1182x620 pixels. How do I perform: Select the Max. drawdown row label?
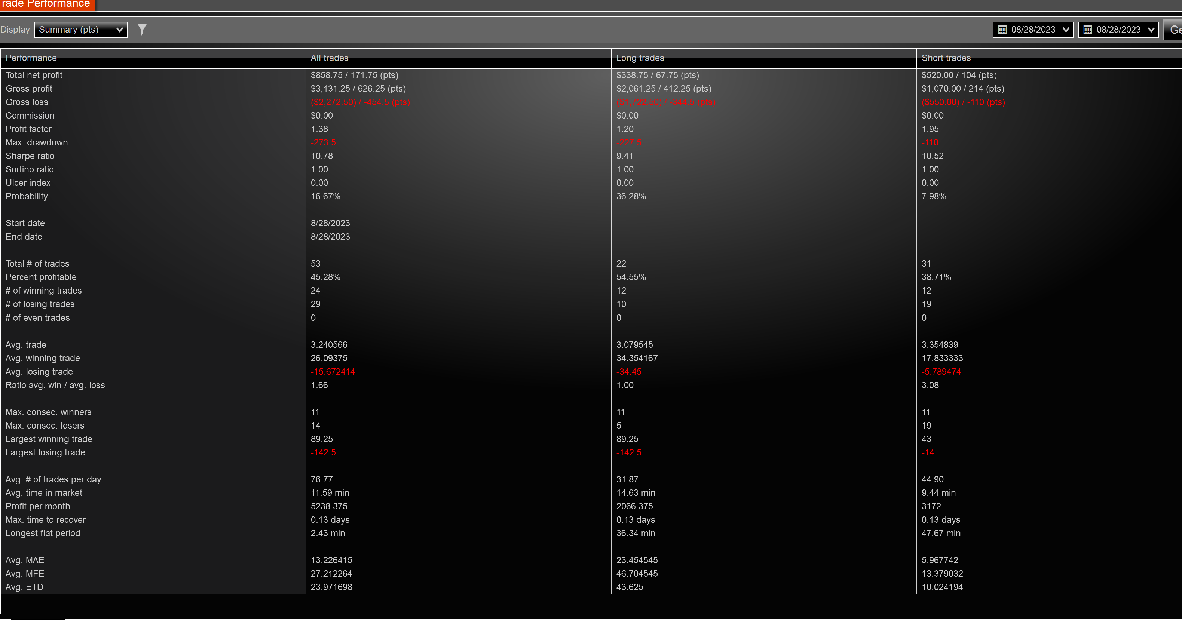coord(37,142)
